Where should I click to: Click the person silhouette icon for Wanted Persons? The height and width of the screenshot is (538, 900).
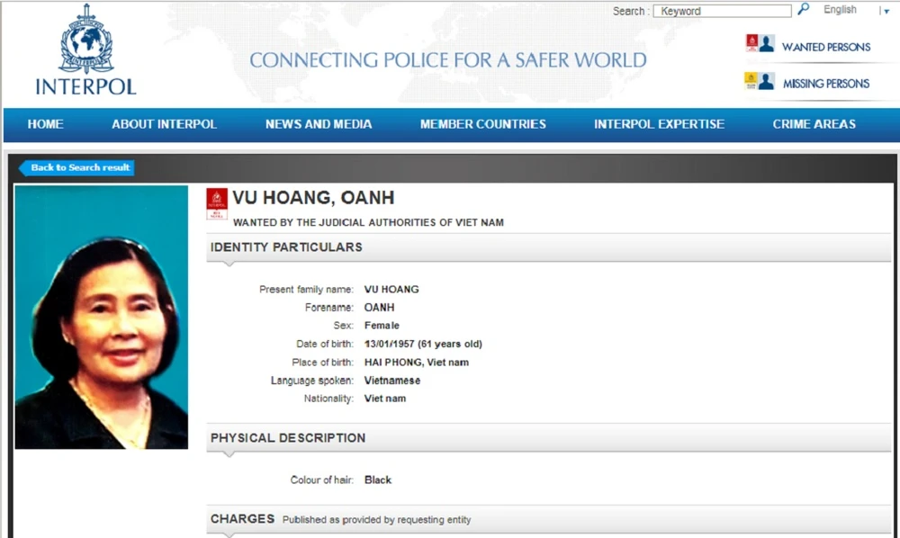point(767,43)
